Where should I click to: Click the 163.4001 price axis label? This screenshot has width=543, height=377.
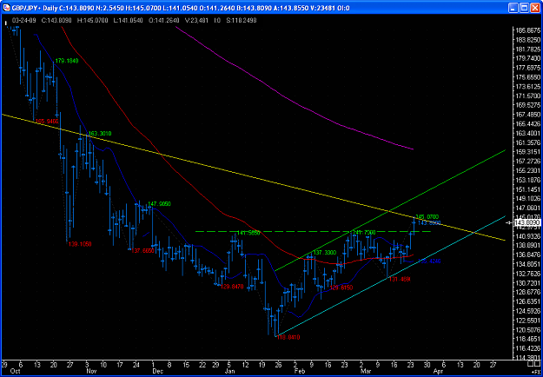(527, 133)
